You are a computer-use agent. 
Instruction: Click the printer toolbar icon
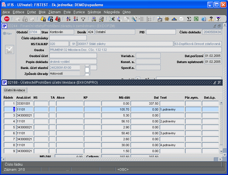click(x=94, y=19)
